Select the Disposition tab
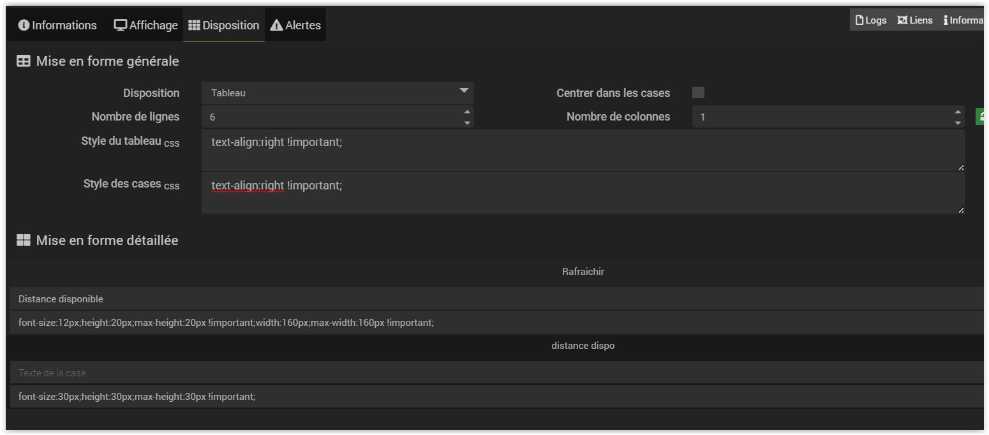 click(223, 26)
